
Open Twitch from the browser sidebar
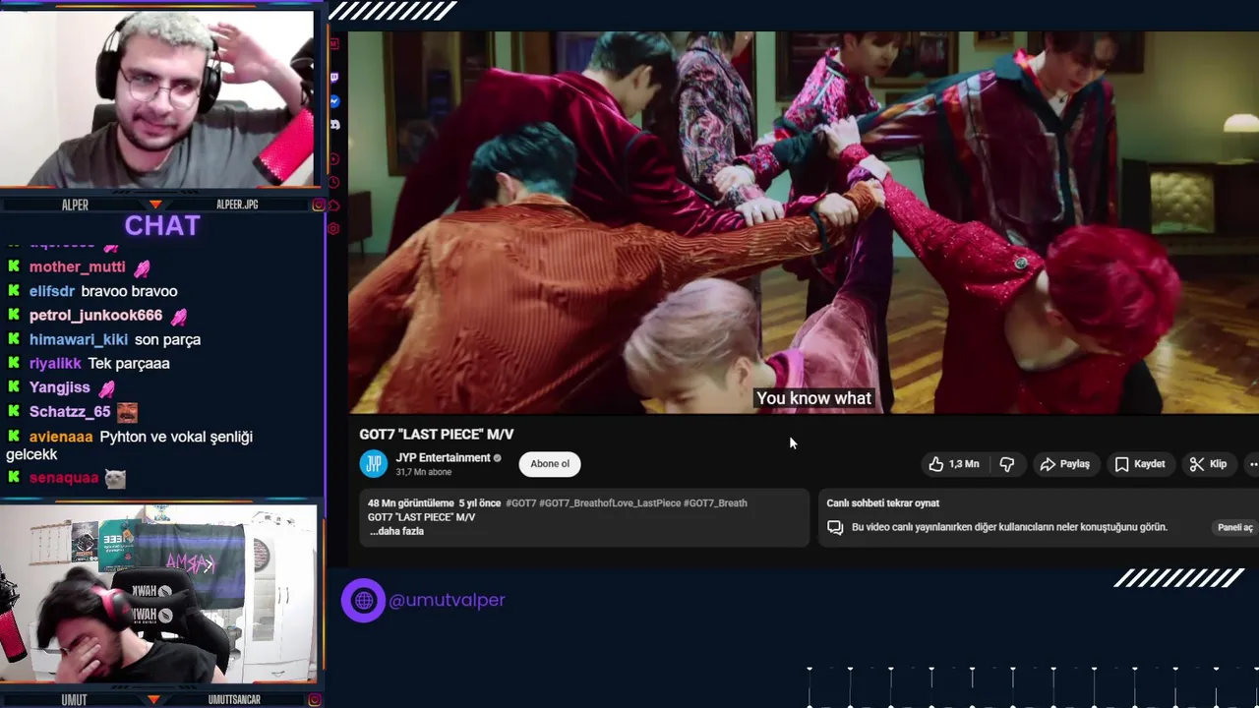334,78
